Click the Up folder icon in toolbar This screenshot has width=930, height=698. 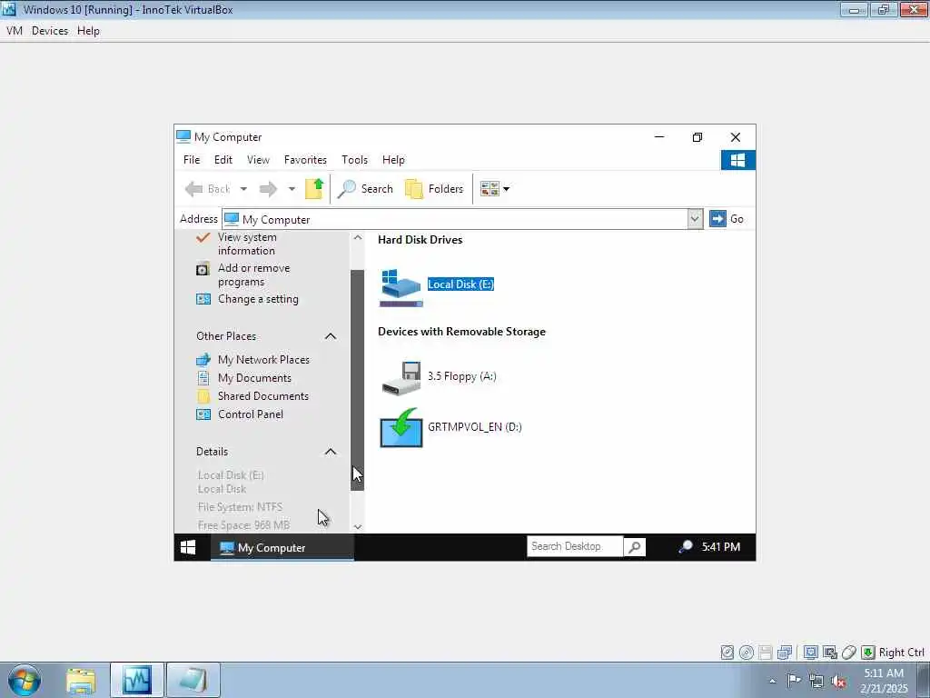coord(314,189)
